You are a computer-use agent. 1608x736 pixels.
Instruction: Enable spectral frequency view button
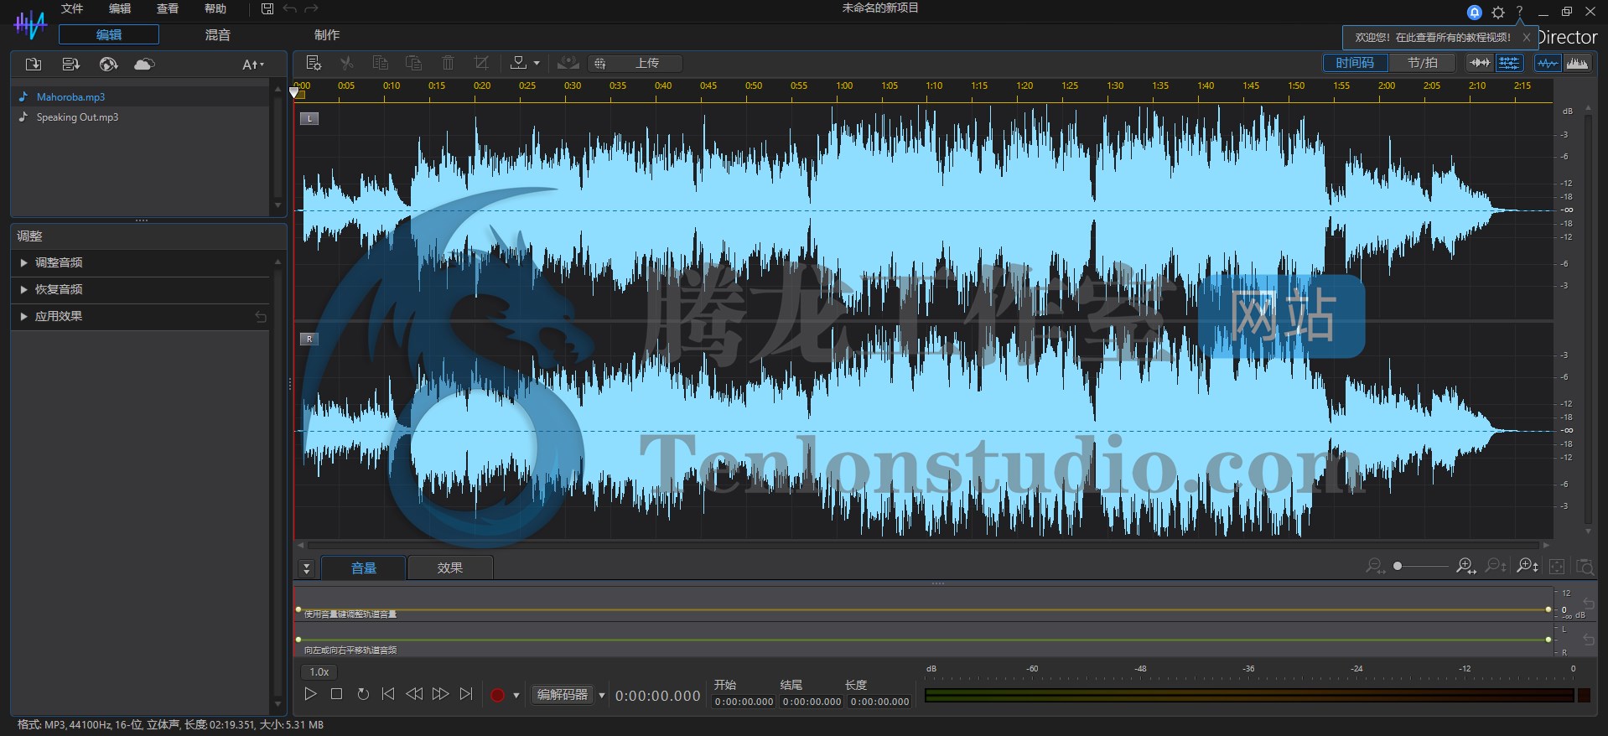tap(1577, 63)
